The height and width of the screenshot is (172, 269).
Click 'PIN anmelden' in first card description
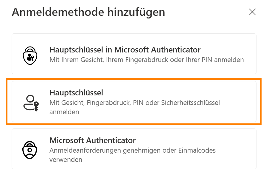[223, 60]
